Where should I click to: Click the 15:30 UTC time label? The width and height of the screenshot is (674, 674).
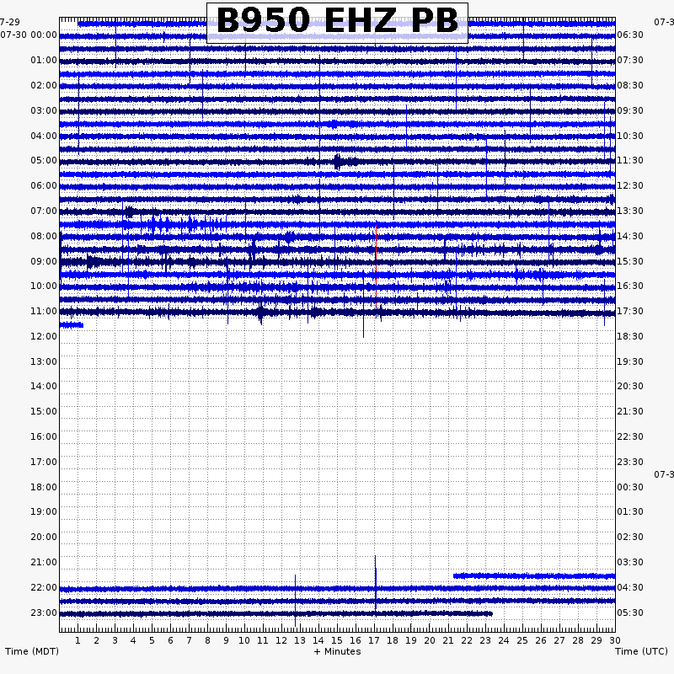[630, 261]
